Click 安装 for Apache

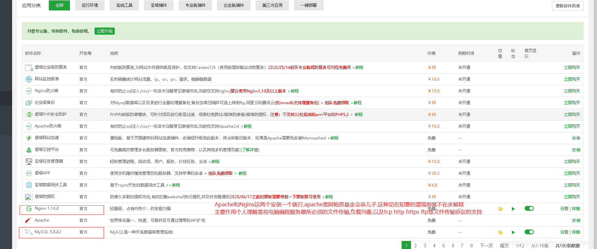tap(576, 220)
